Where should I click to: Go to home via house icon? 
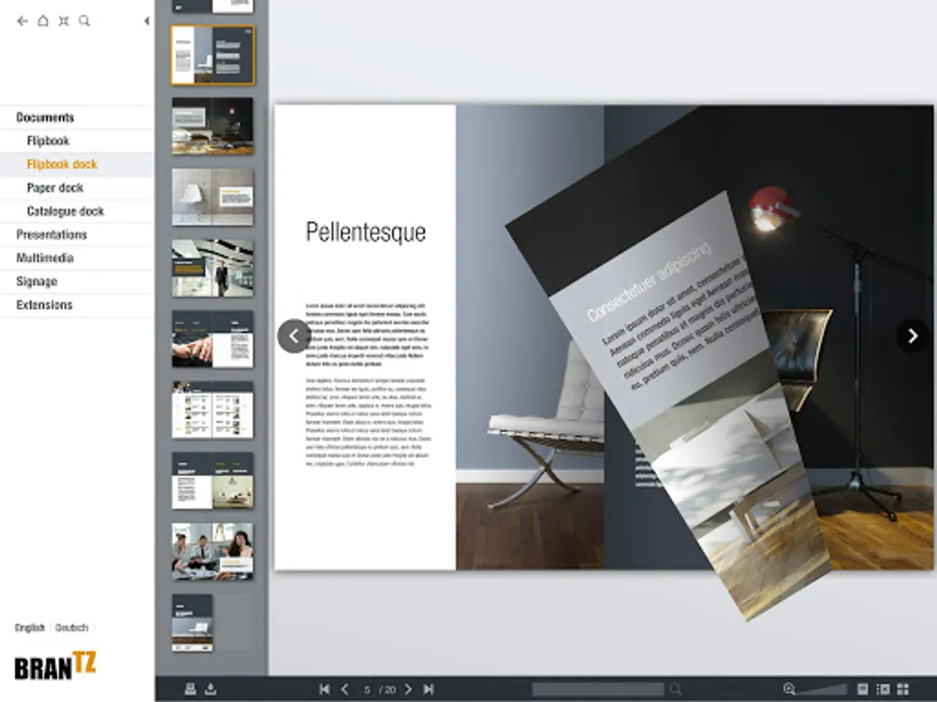[x=43, y=21]
